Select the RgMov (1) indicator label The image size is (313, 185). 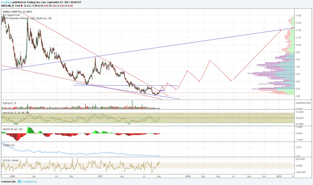pyautogui.click(x=9, y=145)
